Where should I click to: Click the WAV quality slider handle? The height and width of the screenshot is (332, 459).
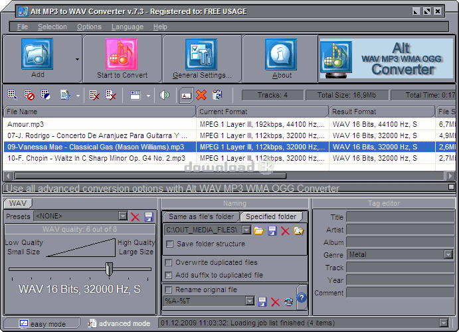coord(109,269)
